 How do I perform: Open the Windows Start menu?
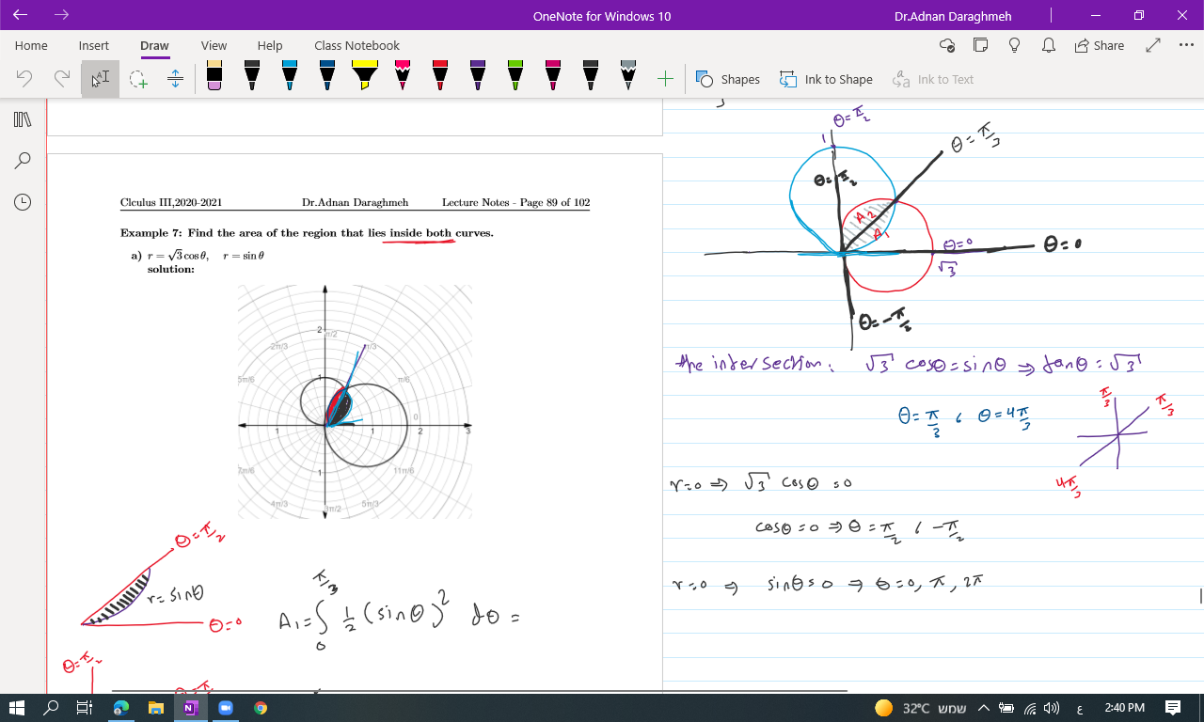16,708
